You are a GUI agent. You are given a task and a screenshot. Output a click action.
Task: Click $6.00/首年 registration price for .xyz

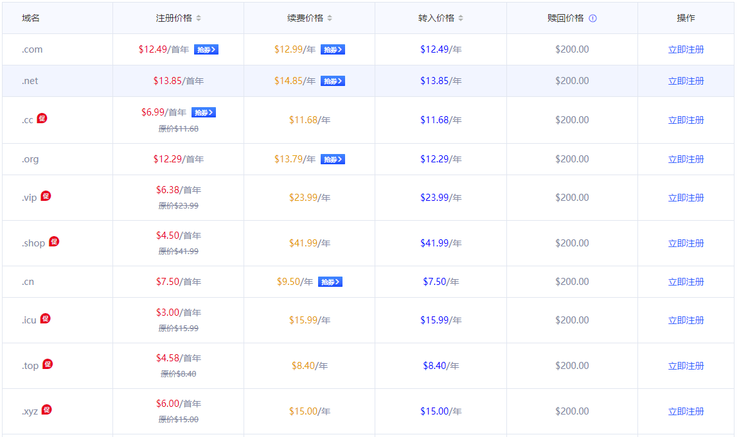pyautogui.click(x=179, y=404)
